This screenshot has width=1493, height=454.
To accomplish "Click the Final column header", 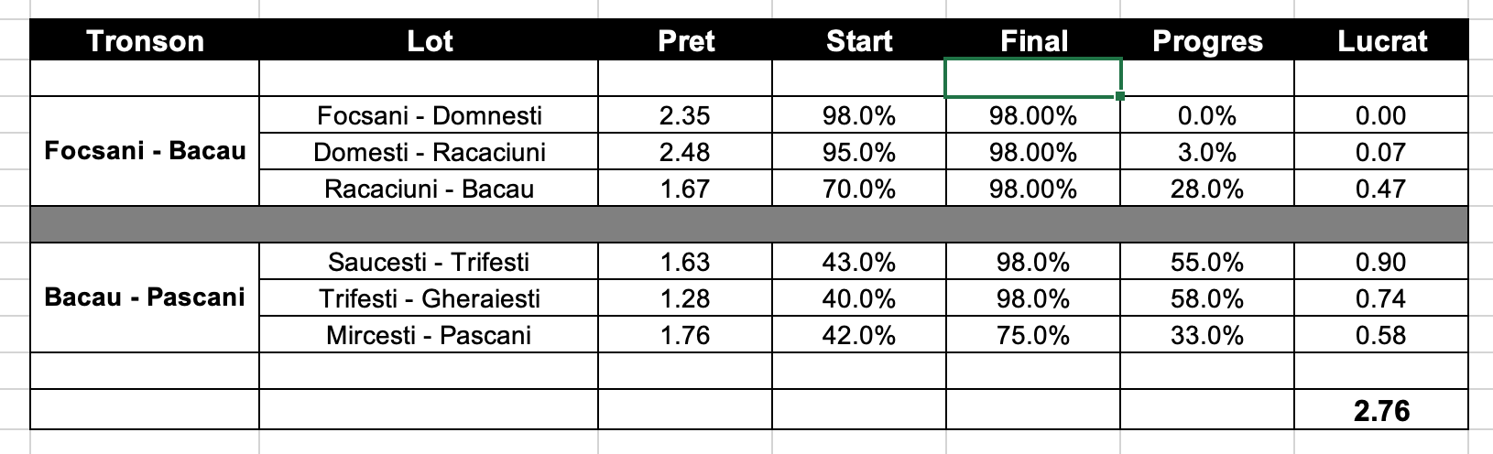I will coord(1033,41).
